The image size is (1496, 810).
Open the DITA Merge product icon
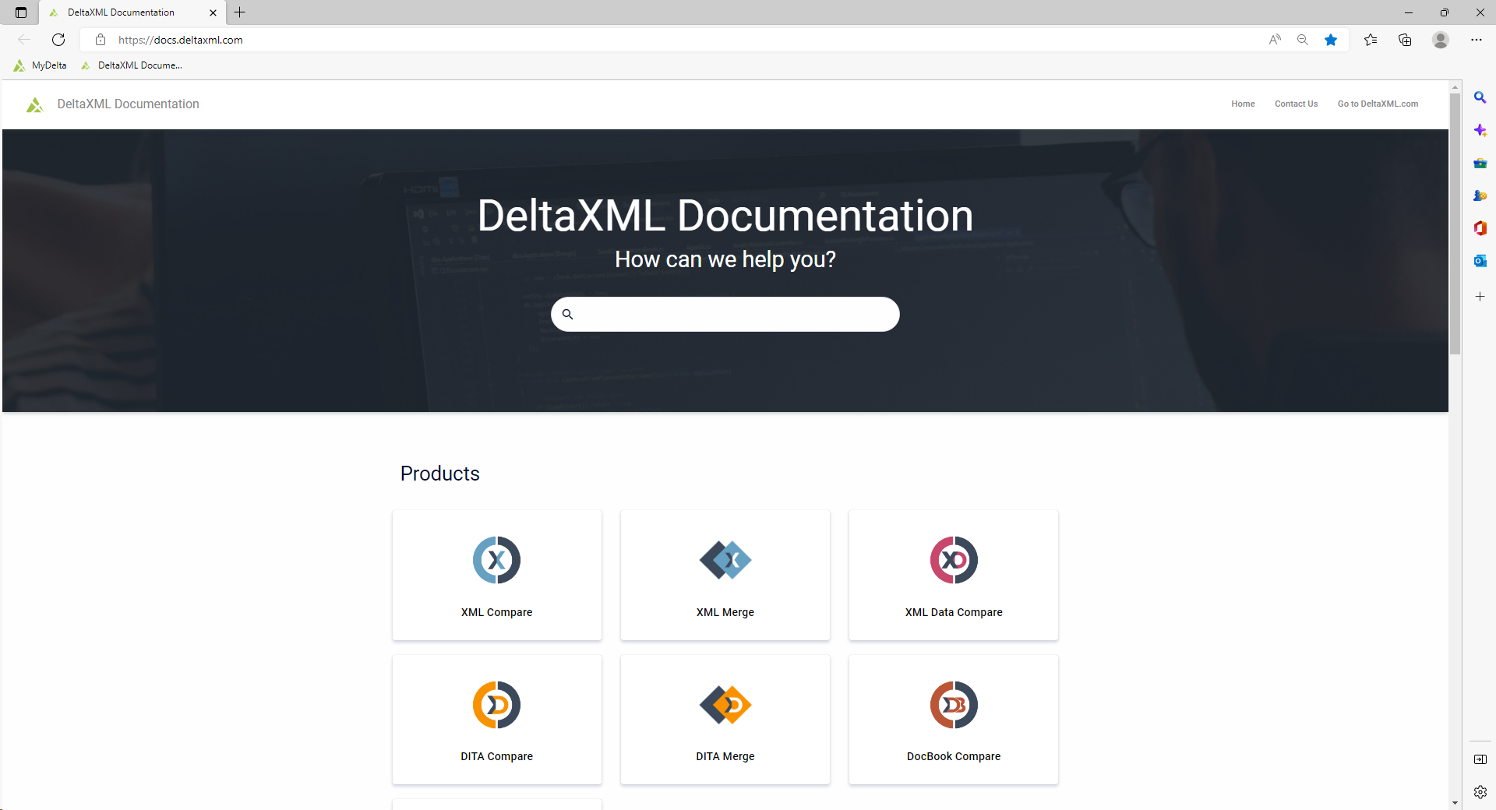tap(725, 705)
